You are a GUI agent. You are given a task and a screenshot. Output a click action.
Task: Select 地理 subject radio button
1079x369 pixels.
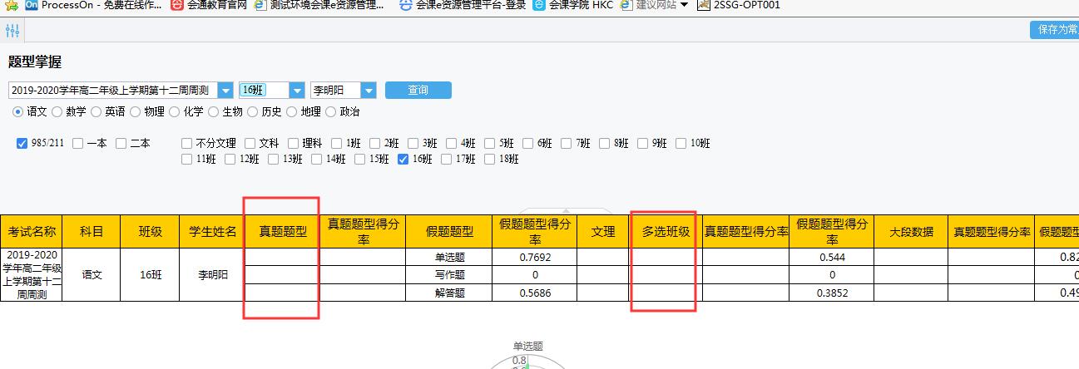click(x=292, y=111)
